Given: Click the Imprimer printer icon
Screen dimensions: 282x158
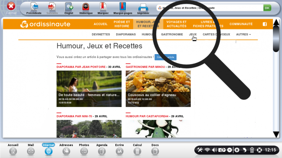Looking at the screenshot, I should click(143, 7).
